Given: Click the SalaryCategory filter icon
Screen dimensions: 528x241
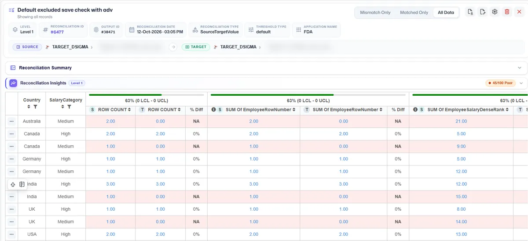Looking at the screenshot, I should tap(69, 107).
